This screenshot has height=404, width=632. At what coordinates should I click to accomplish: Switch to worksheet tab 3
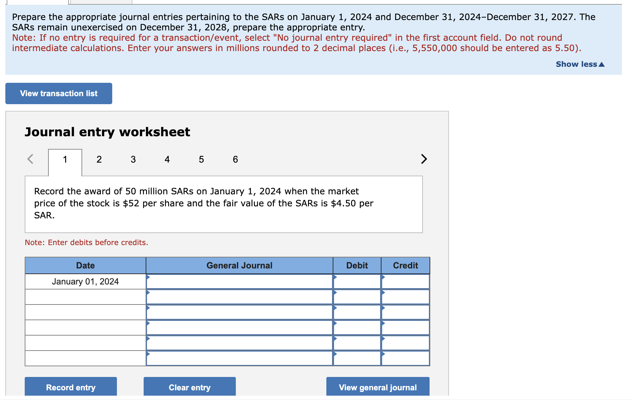pyautogui.click(x=133, y=160)
